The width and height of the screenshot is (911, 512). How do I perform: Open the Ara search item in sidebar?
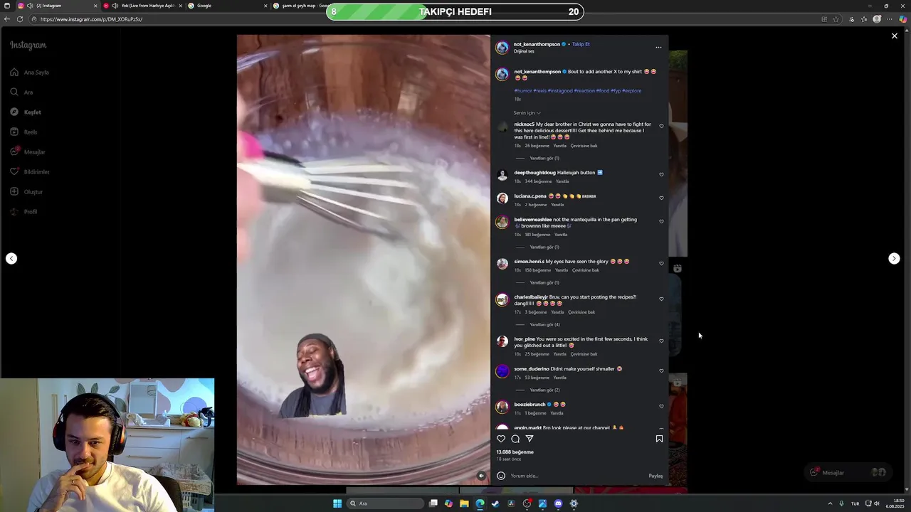(21, 92)
